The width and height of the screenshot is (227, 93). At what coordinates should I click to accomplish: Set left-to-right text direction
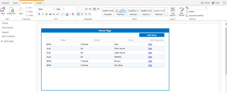pos(94,9)
